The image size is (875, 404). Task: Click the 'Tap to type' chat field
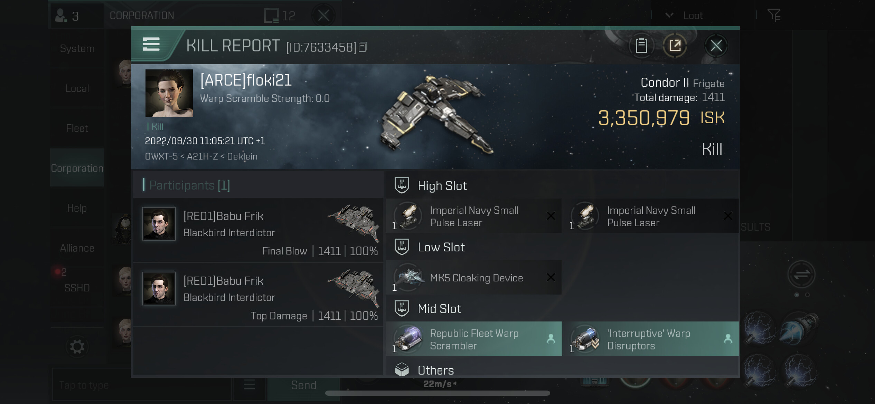[142, 384]
